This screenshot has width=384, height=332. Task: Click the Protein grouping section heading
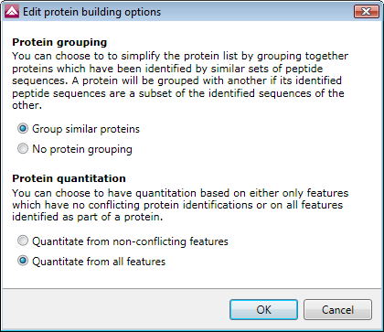pos(59,42)
